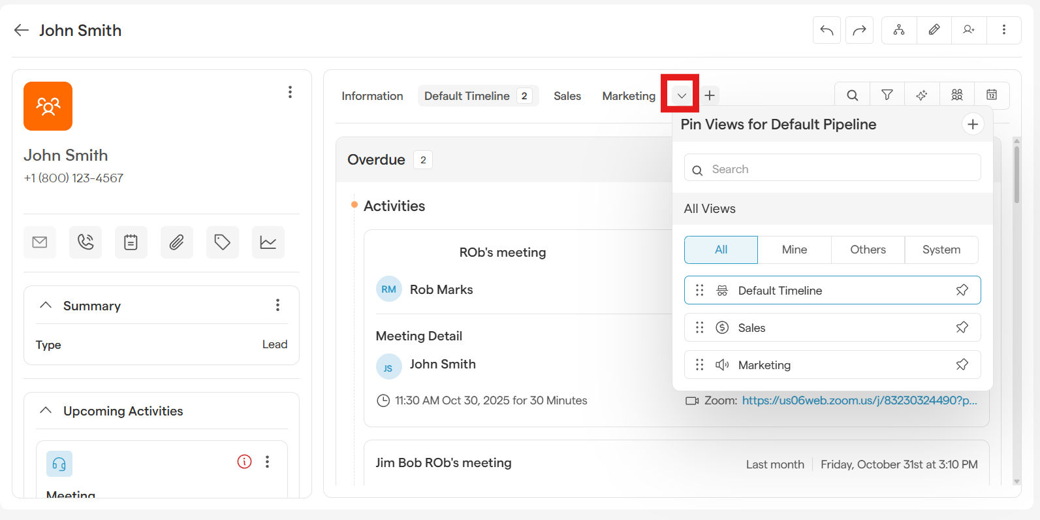
Task: Click the email icon under John Smith
Action: click(40, 242)
